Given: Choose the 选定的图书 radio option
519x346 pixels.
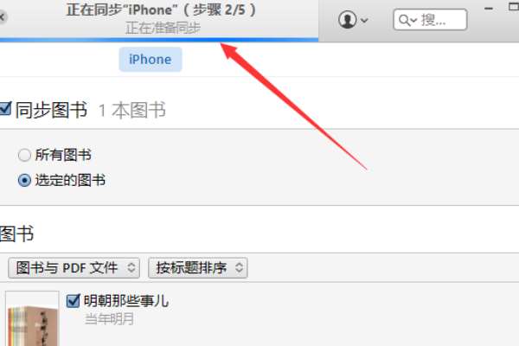Looking at the screenshot, I should 24,181.
